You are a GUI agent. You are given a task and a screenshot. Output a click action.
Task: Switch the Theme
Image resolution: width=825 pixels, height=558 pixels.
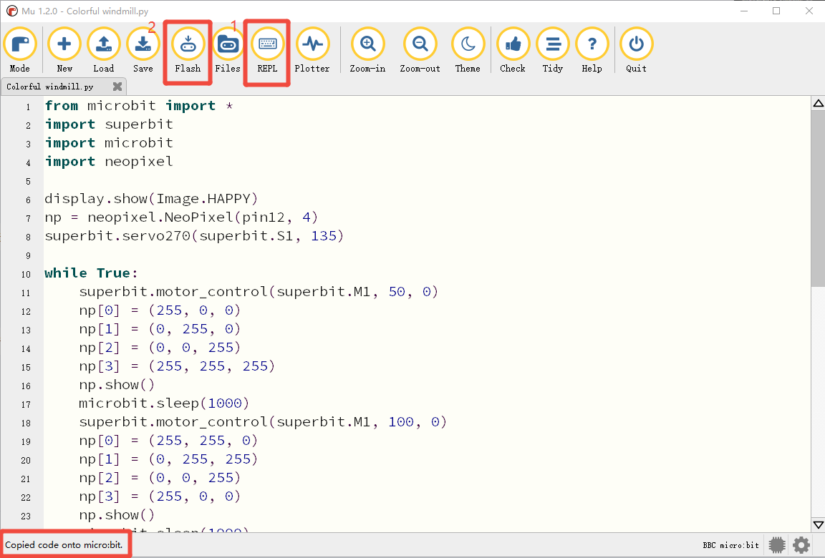tap(468, 51)
